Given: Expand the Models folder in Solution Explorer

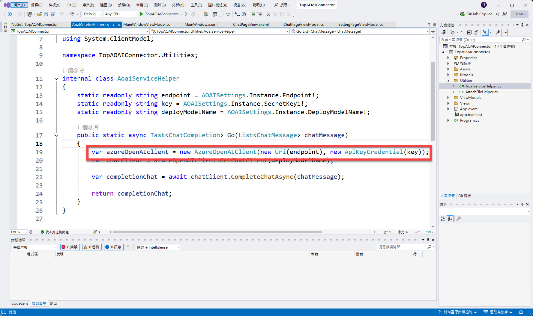Looking at the screenshot, I should tap(448, 75).
